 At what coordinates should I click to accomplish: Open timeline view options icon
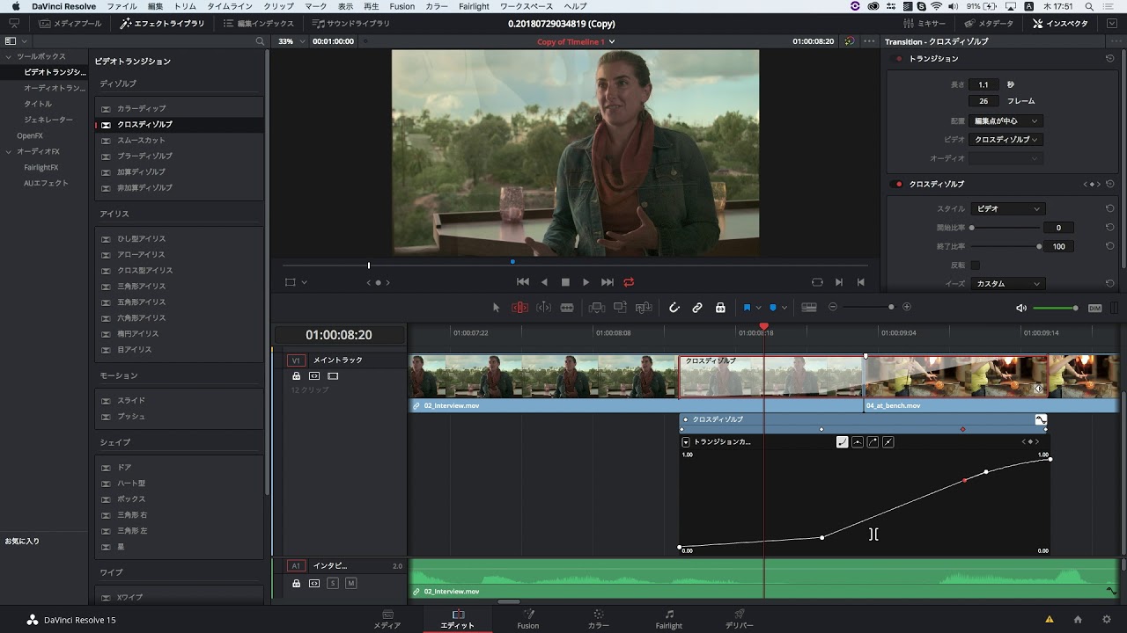(x=809, y=308)
